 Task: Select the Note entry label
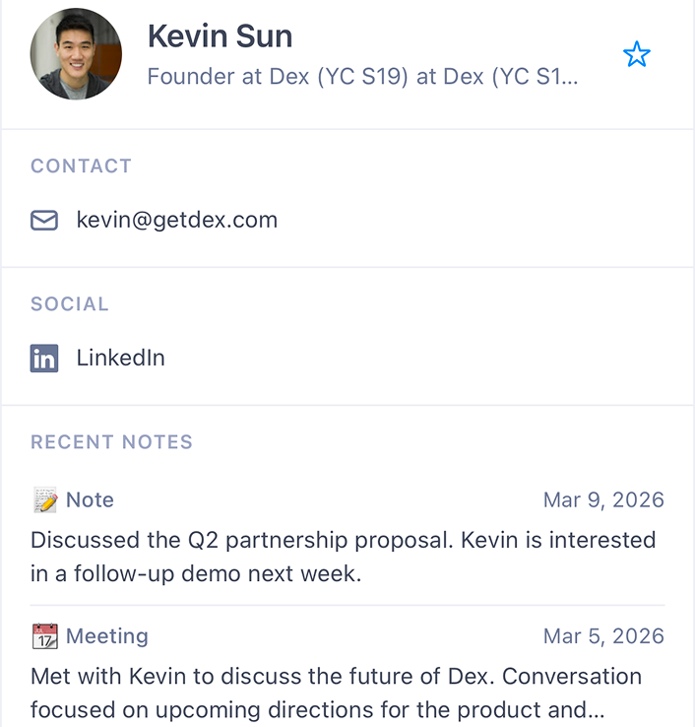(90, 500)
